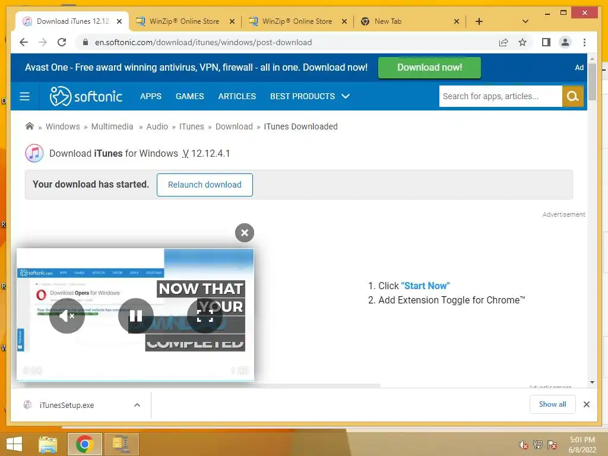608x456 pixels.
Task: Open the GAMES menu item
Action: point(189,96)
